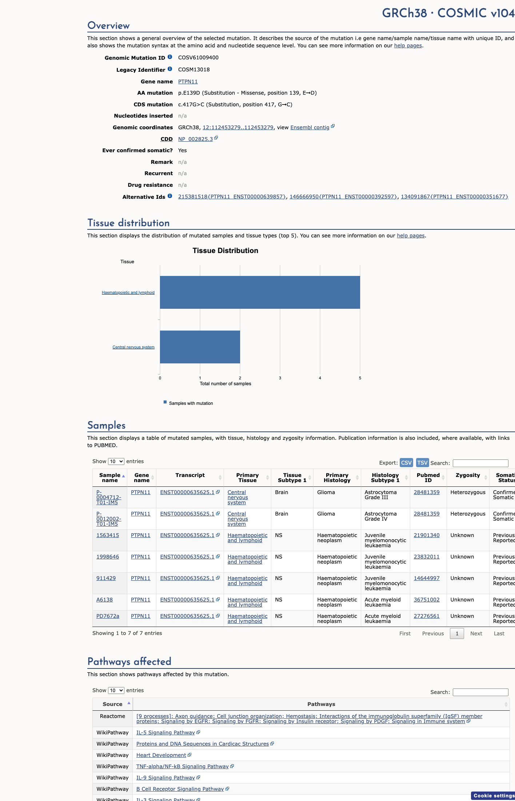The height and width of the screenshot is (801, 515).
Task: Click external link icon after Heart Development
Action: pyautogui.click(x=189, y=754)
